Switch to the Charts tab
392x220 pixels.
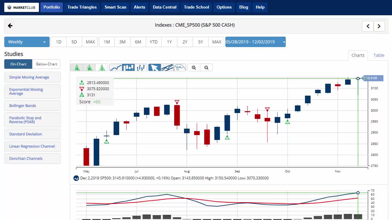pyautogui.click(x=358, y=55)
